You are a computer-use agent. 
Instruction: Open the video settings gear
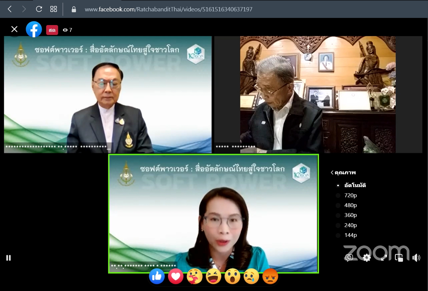pyautogui.click(x=367, y=258)
